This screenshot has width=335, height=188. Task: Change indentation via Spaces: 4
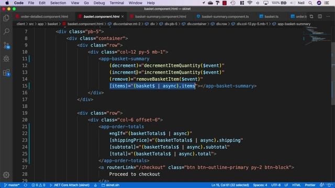[260, 185]
